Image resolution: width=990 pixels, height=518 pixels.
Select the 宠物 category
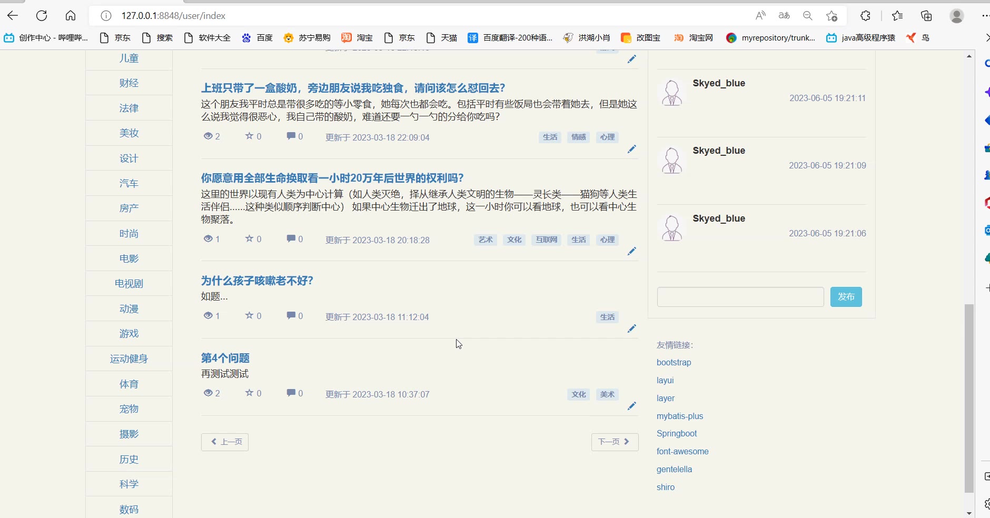click(x=129, y=409)
